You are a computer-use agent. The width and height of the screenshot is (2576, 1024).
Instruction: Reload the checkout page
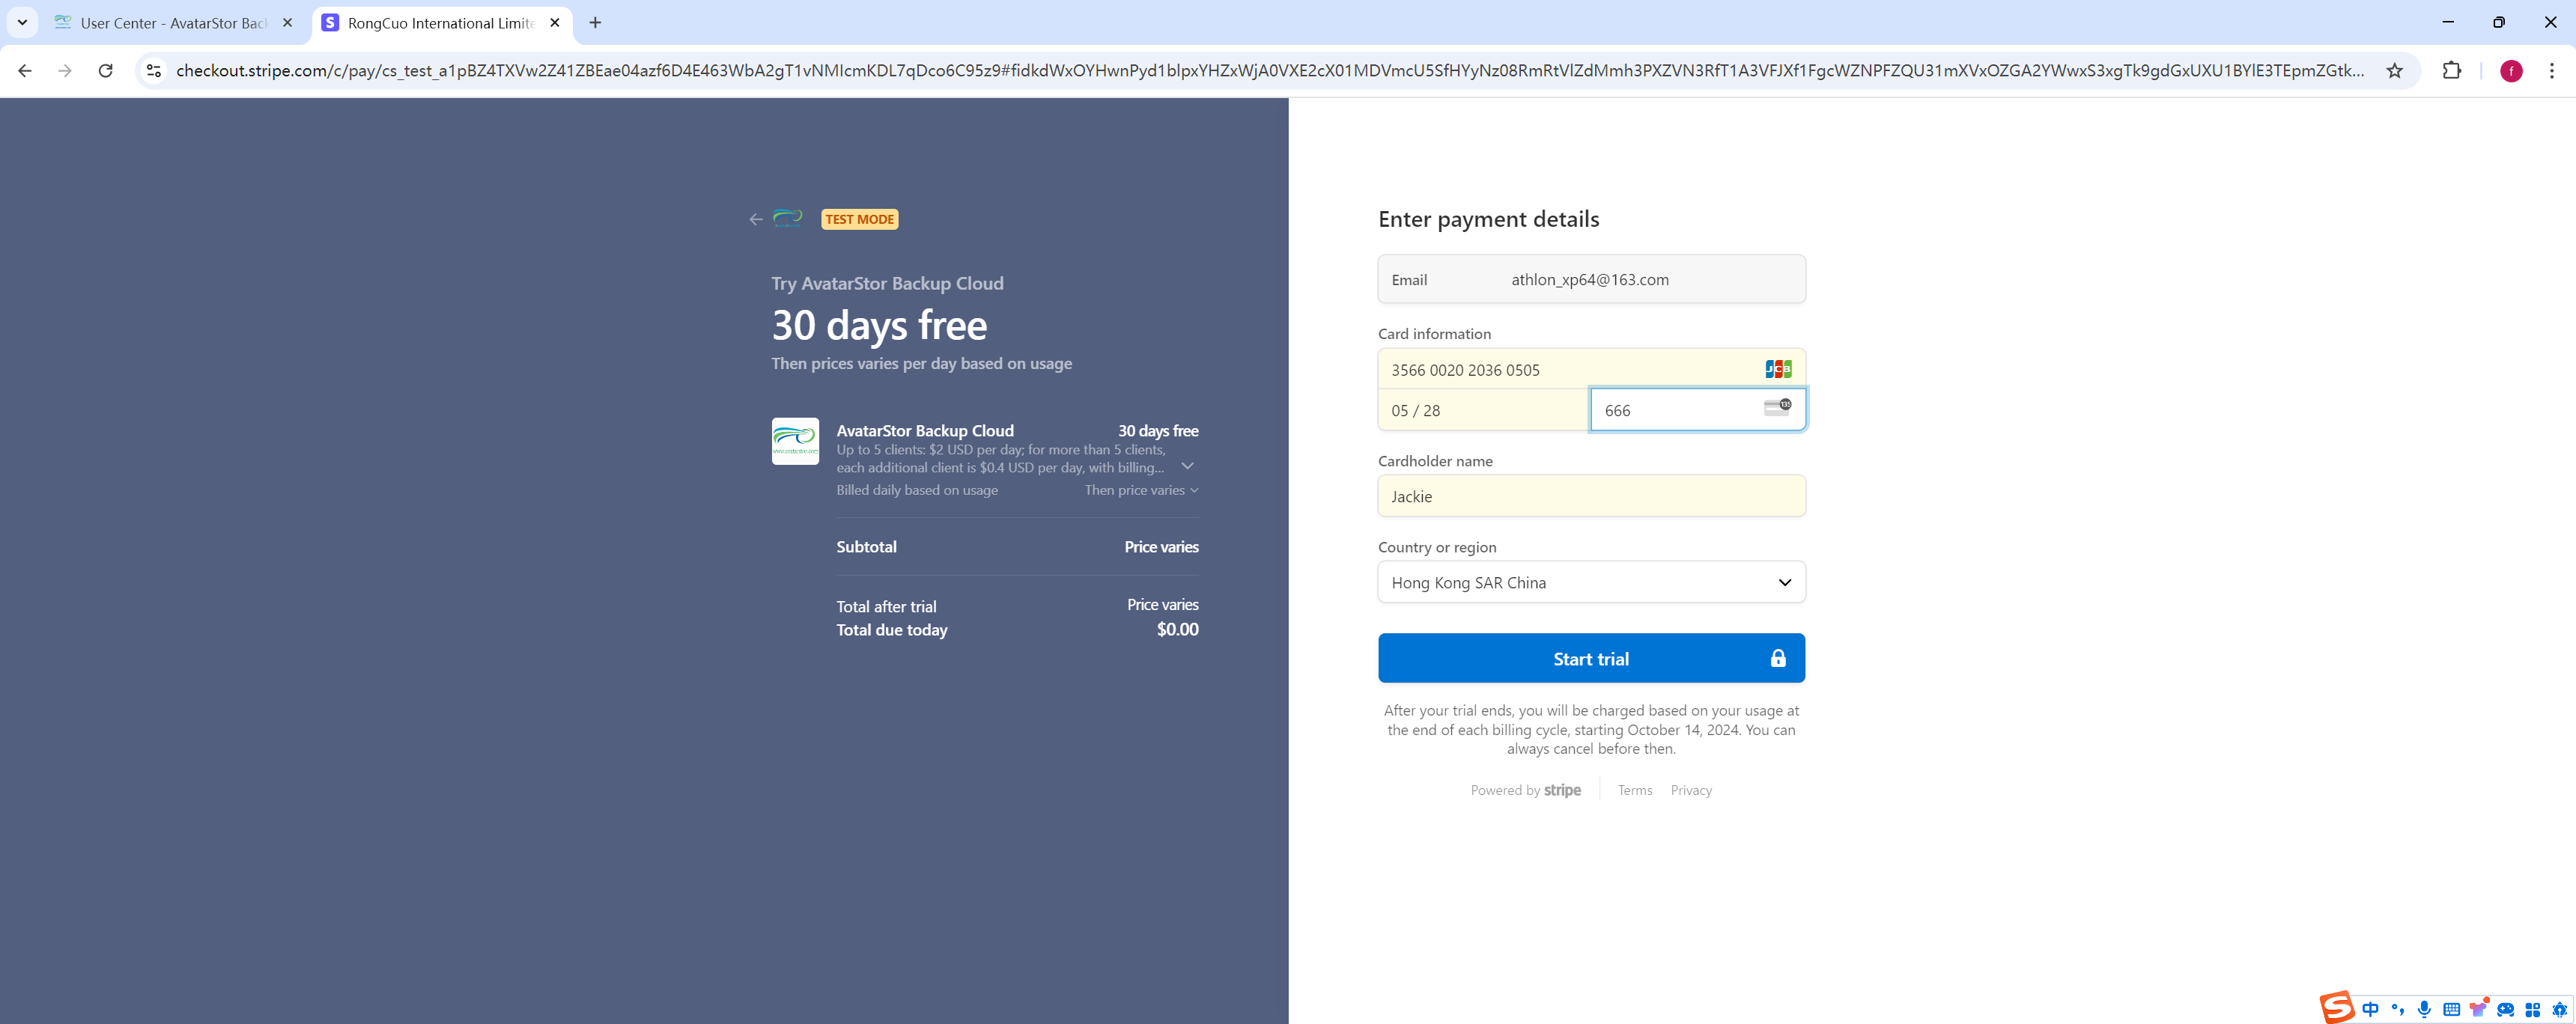pos(105,71)
